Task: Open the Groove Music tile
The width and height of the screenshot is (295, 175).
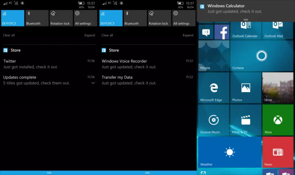Action: click(x=214, y=120)
